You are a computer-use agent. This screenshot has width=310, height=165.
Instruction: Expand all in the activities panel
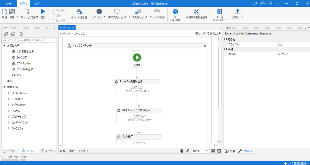(x=6, y=34)
